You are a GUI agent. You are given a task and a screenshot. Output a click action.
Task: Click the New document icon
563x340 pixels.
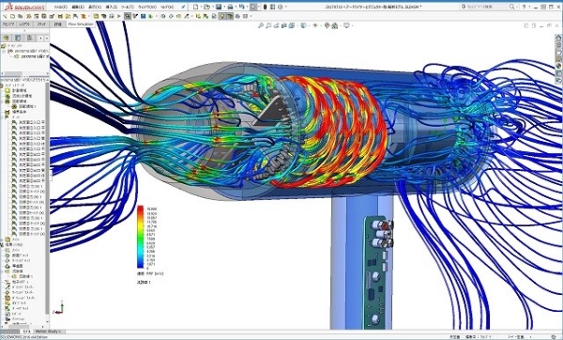click(196, 7)
